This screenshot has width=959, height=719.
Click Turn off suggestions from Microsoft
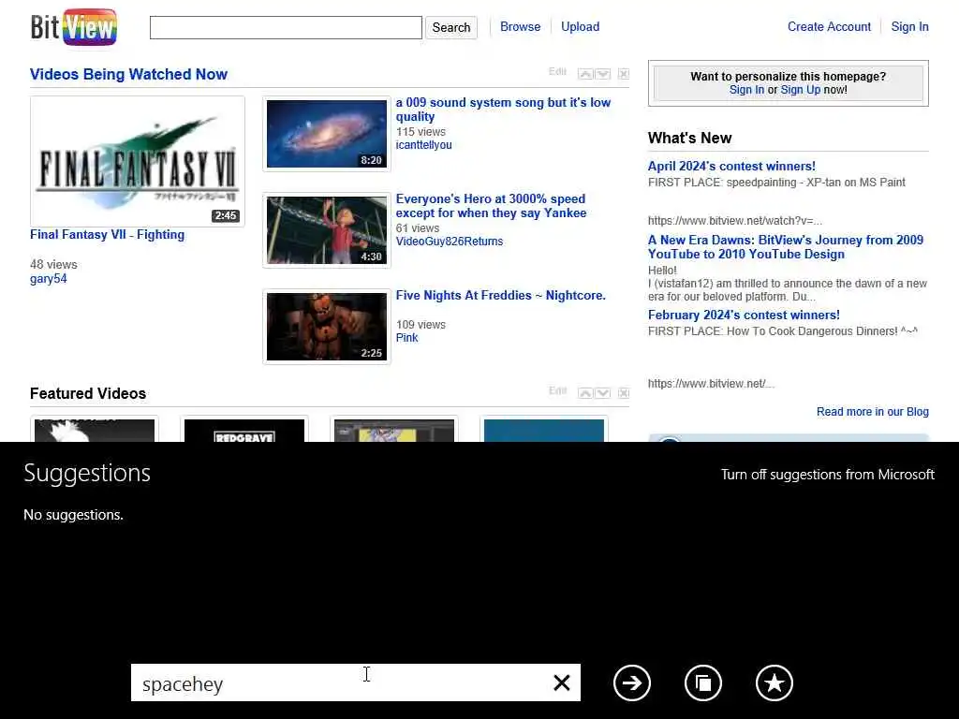point(828,475)
